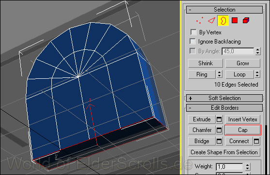Image resolution: width=270 pixels, height=175 pixels.
Task: Open Extrude settings dialog box icon
Action: click(219, 119)
